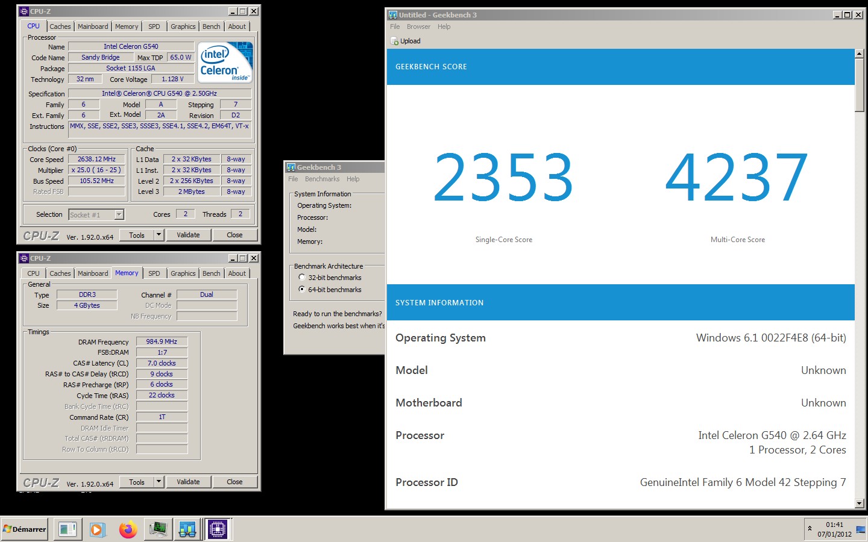Click the Core Speed value 2638.12 MHz
Screen dimensions: 868x542
96,159
